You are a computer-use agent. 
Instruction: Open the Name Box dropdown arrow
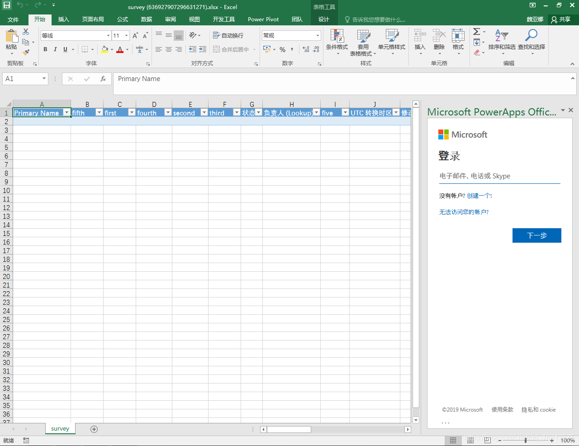[x=44, y=79]
